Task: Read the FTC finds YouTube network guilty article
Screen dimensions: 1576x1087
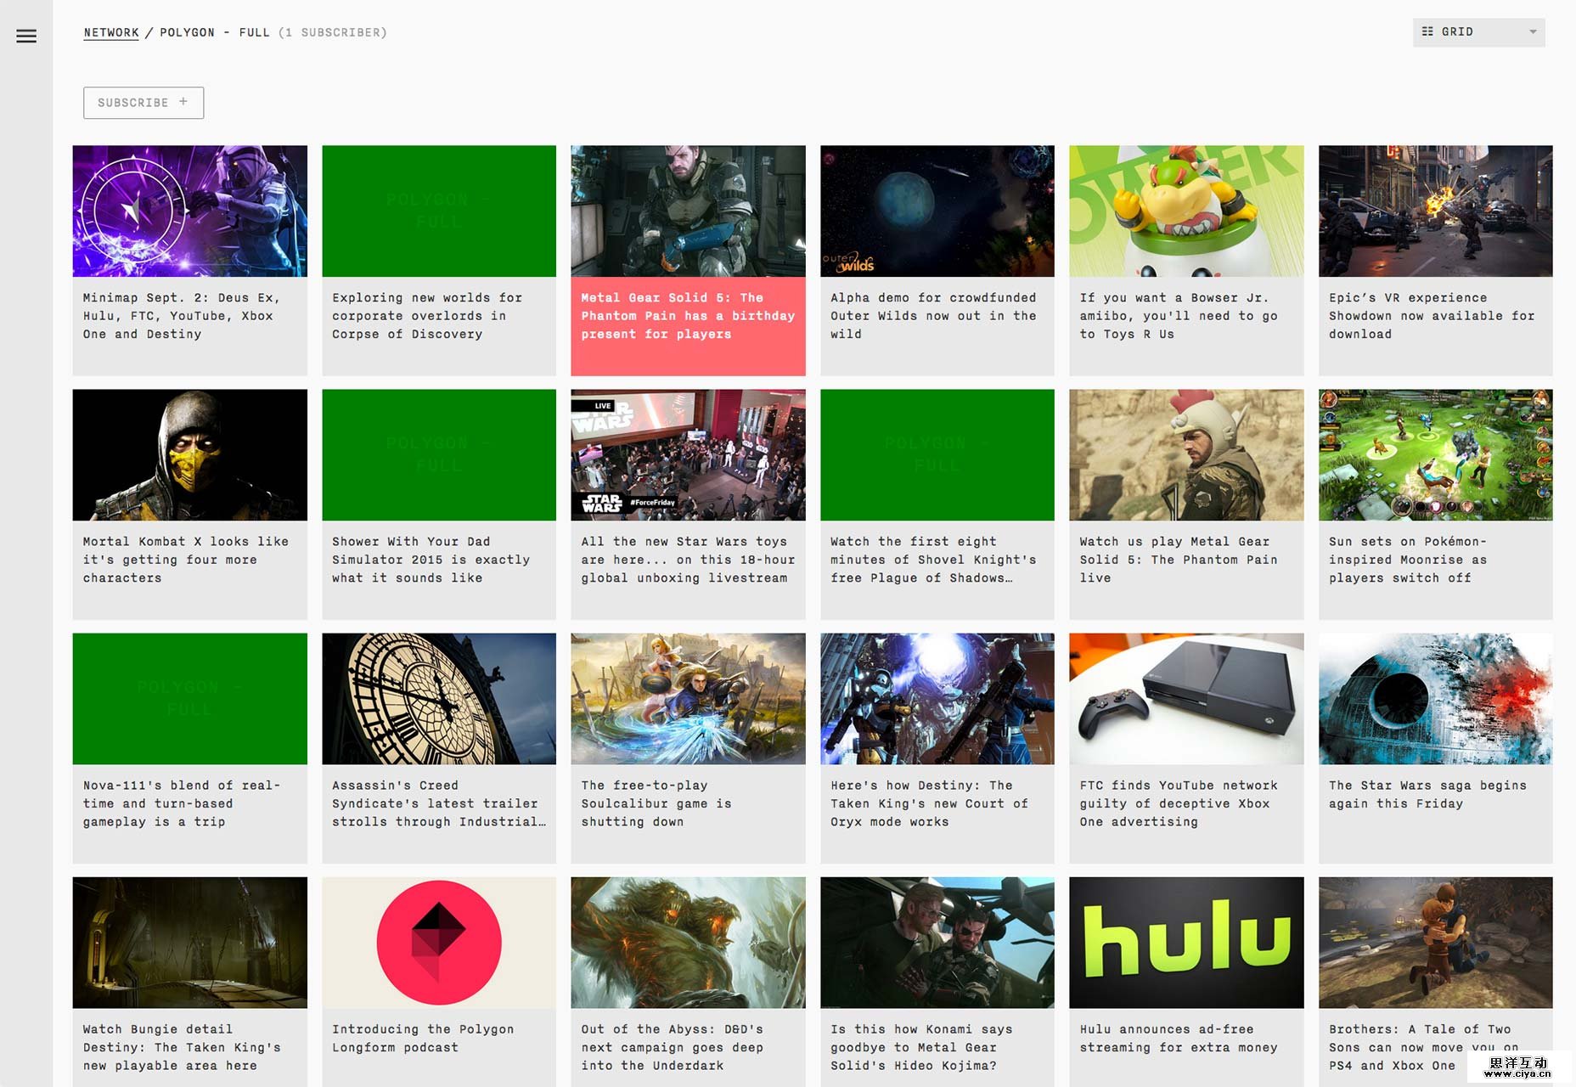Action: pyautogui.click(x=1178, y=803)
